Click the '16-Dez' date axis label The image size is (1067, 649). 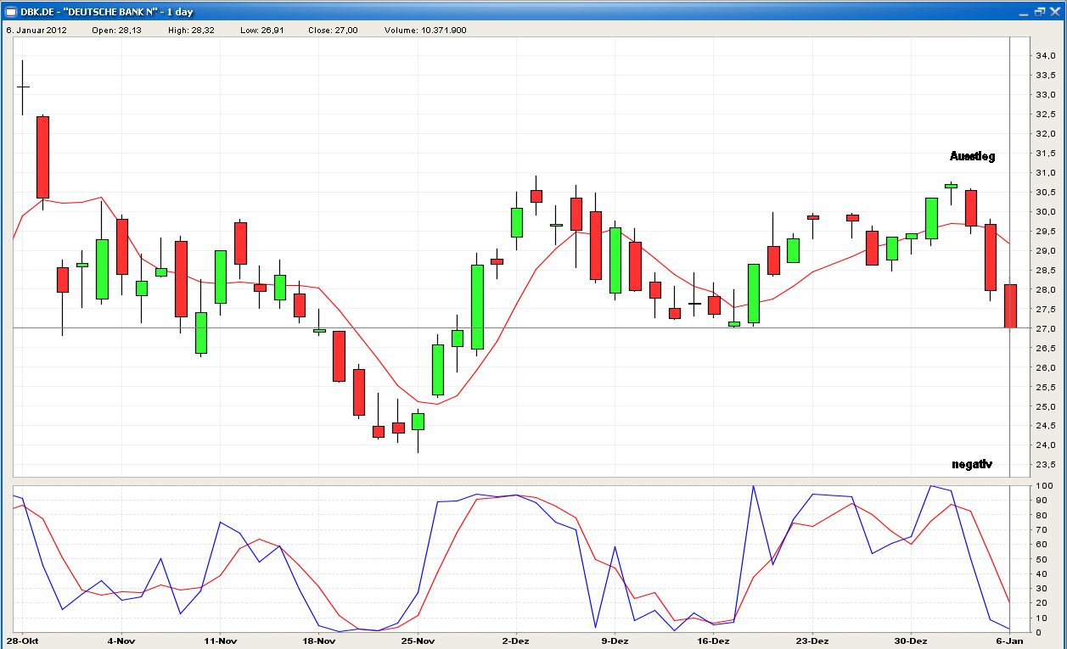pyautogui.click(x=714, y=641)
